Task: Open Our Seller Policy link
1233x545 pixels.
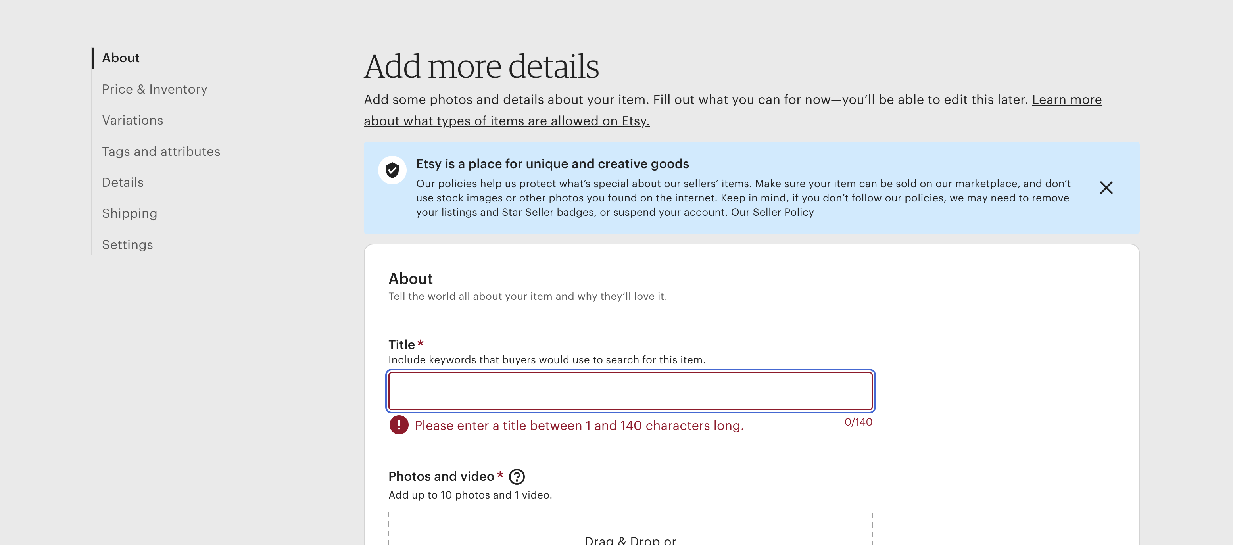Action: click(772, 212)
